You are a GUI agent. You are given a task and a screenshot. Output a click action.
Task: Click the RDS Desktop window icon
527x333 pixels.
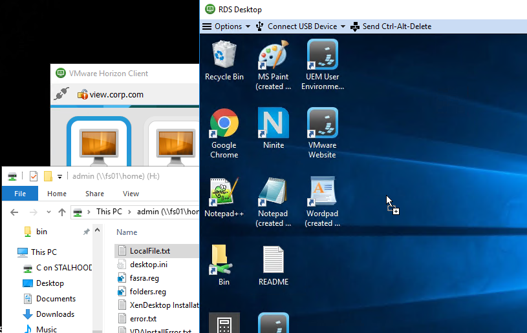point(210,9)
